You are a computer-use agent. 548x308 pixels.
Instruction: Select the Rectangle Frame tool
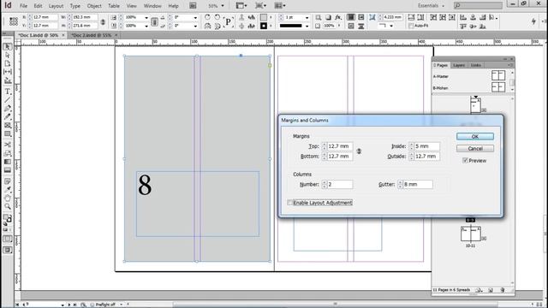[8, 126]
